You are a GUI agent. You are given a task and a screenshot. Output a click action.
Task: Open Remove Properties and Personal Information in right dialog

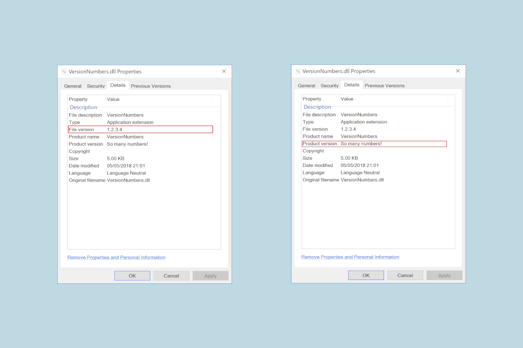350,257
